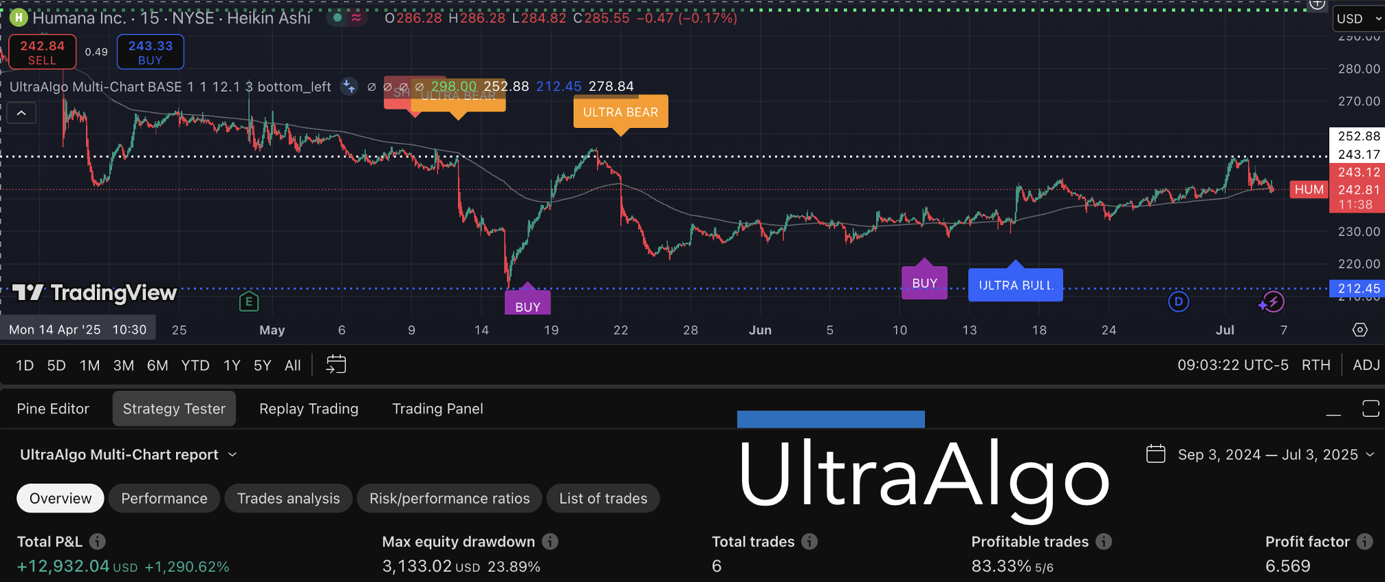Click the 242.84 SELL button

(x=42, y=52)
